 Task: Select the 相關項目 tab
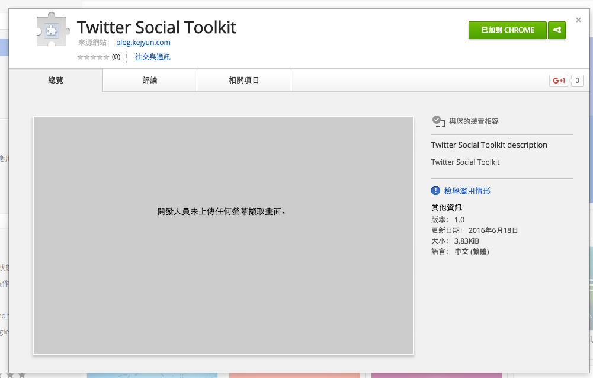[244, 81]
